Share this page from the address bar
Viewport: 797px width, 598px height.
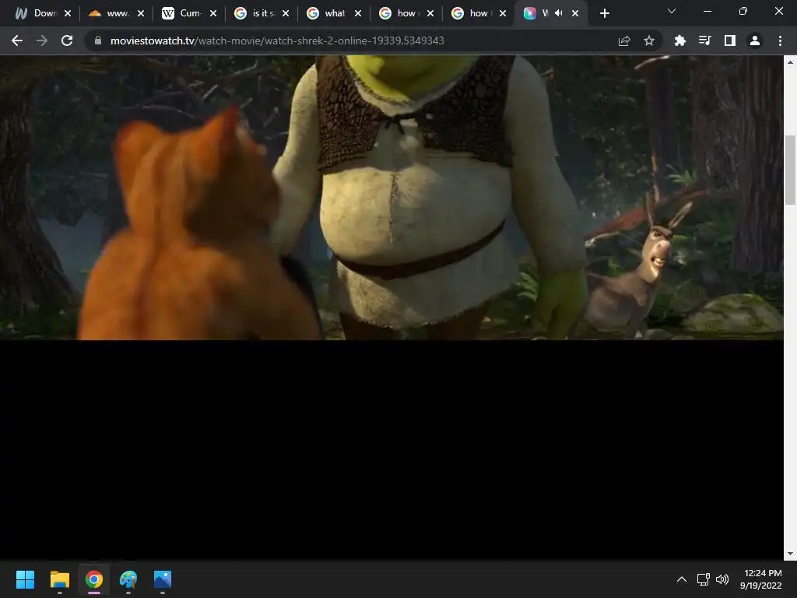coord(624,40)
